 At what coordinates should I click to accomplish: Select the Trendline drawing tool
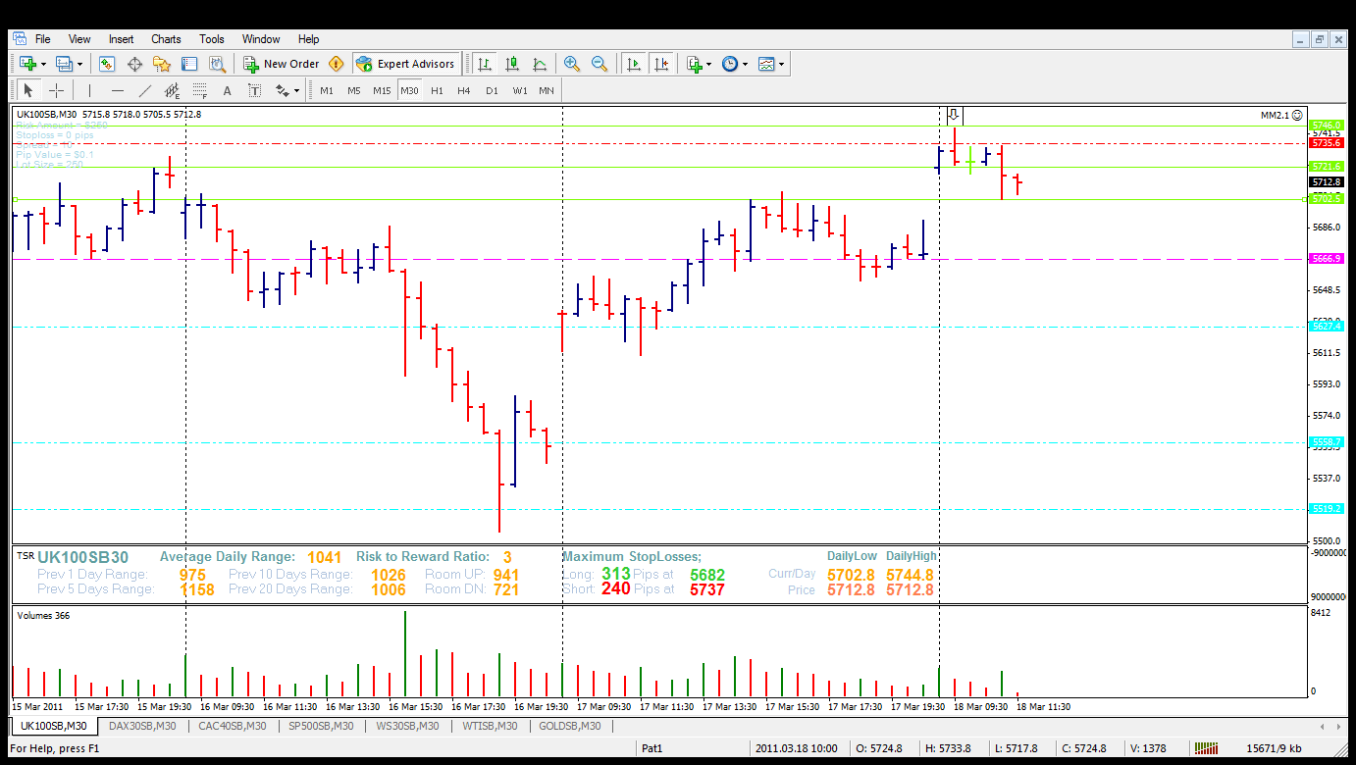pos(144,90)
